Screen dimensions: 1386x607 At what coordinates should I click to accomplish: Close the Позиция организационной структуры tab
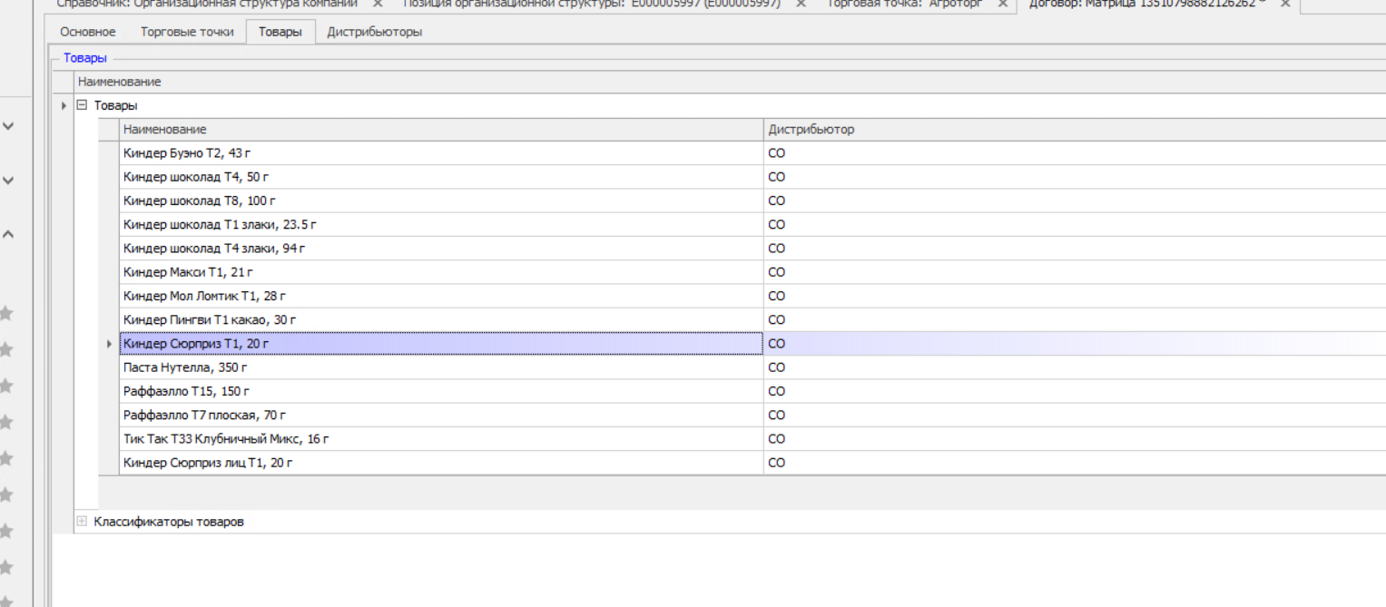click(x=801, y=4)
